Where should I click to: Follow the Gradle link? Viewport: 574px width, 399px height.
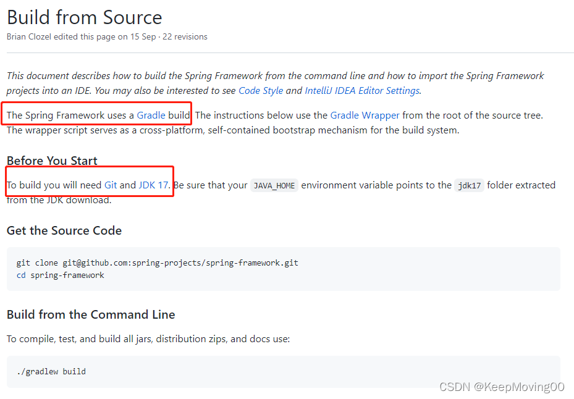coord(151,115)
